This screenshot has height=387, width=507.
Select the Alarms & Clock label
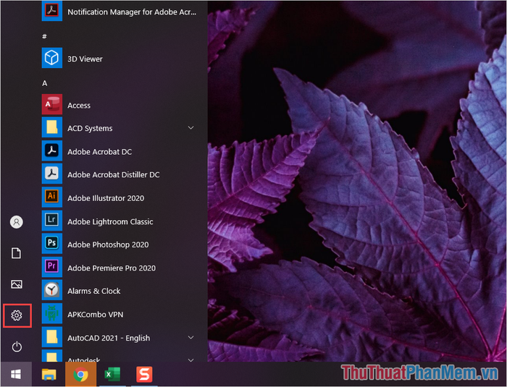pos(93,291)
